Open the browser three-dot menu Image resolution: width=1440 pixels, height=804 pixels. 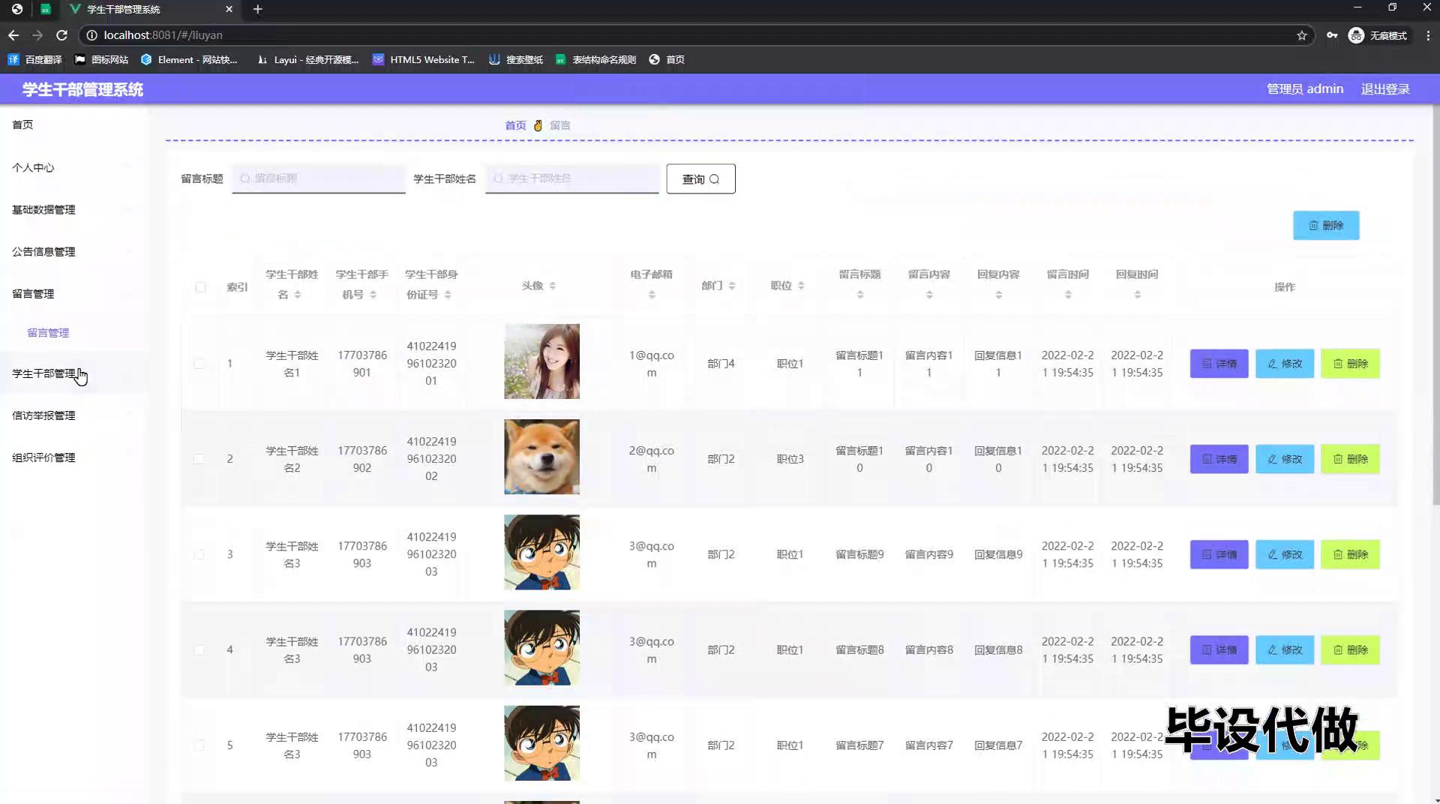(x=1428, y=35)
